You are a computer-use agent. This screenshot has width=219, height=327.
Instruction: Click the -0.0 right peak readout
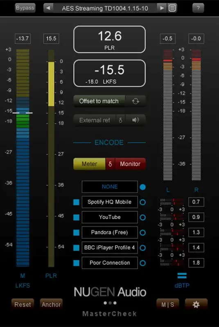click(x=196, y=38)
